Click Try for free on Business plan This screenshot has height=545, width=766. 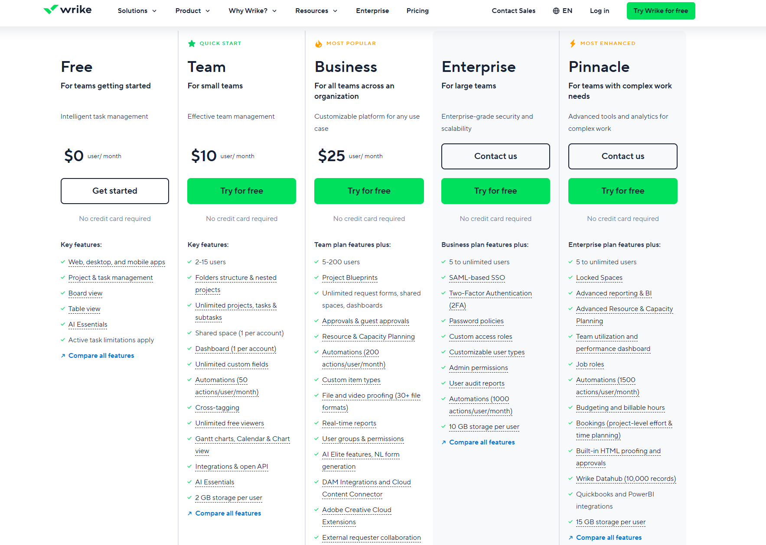(369, 191)
